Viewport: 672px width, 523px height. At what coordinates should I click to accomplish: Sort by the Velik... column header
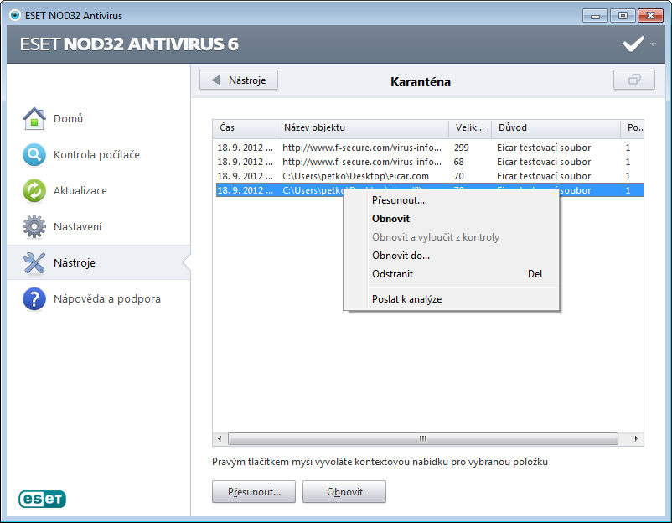pyautogui.click(x=470, y=127)
